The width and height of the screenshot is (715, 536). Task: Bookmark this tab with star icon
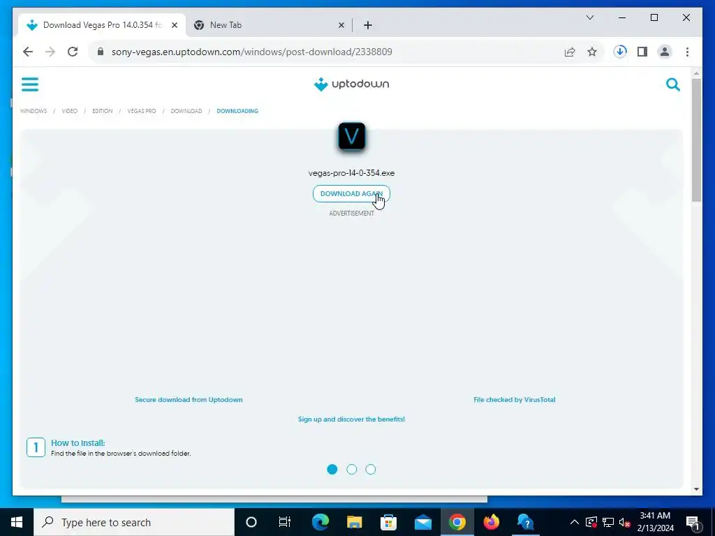point(592,52)
